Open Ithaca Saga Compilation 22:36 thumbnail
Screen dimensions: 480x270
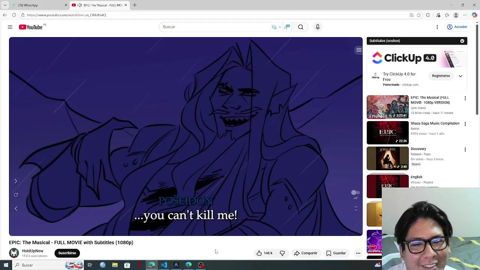388,133
